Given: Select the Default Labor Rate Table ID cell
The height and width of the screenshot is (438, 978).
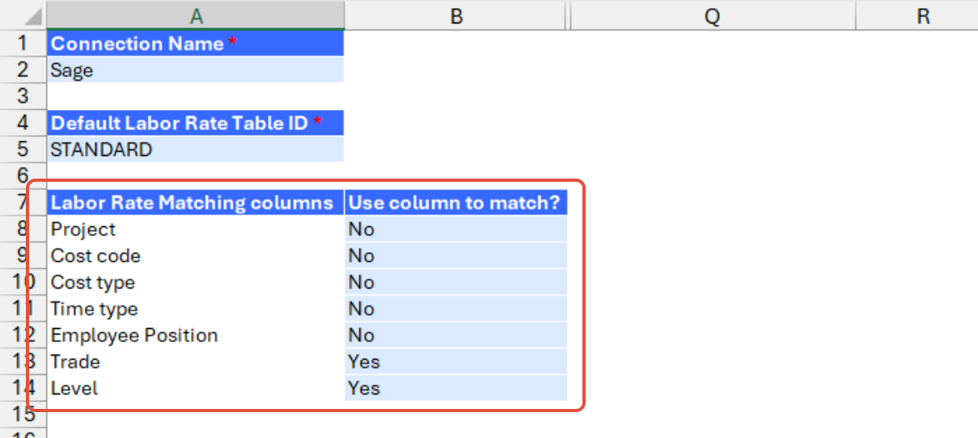Looking at the screenshot, I should pyautogui.click(x=196, y=123).
